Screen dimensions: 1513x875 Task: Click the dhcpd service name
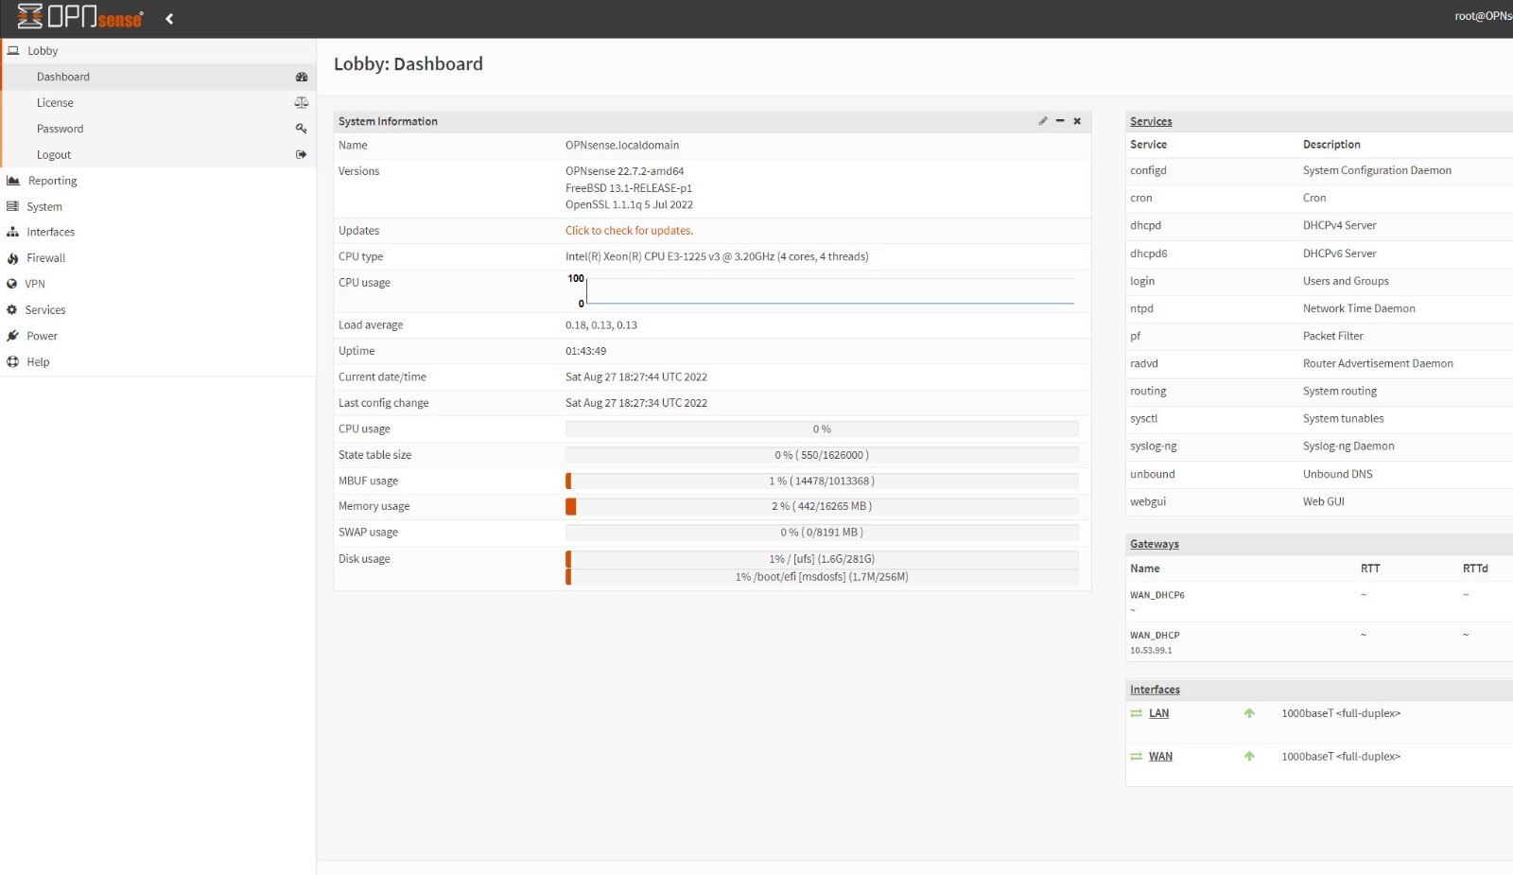(x=1145, y=225)
